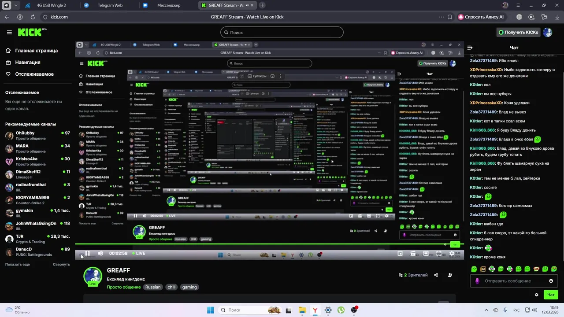This screenshot has height=317, width=564.
Task: Click the 2 Зрителей viewers count
Action: [413, 275]
